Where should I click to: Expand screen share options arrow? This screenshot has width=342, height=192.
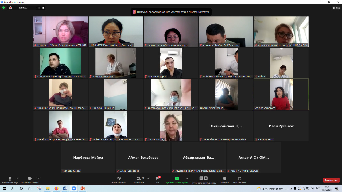point(187,178)
